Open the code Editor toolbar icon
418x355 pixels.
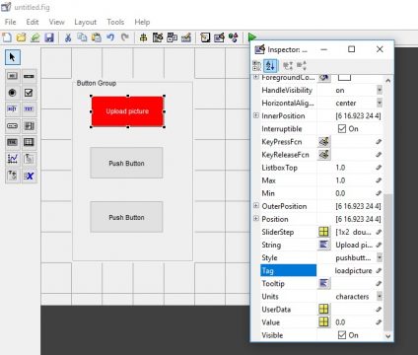tap(205, 37)
